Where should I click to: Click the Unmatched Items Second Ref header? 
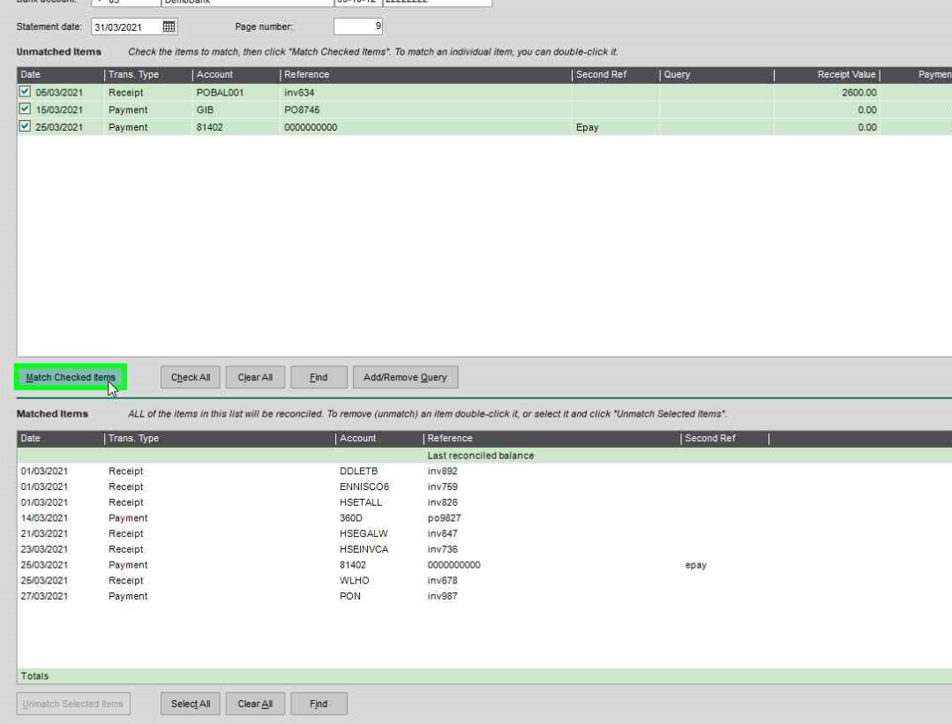click(x=616, y=75)
